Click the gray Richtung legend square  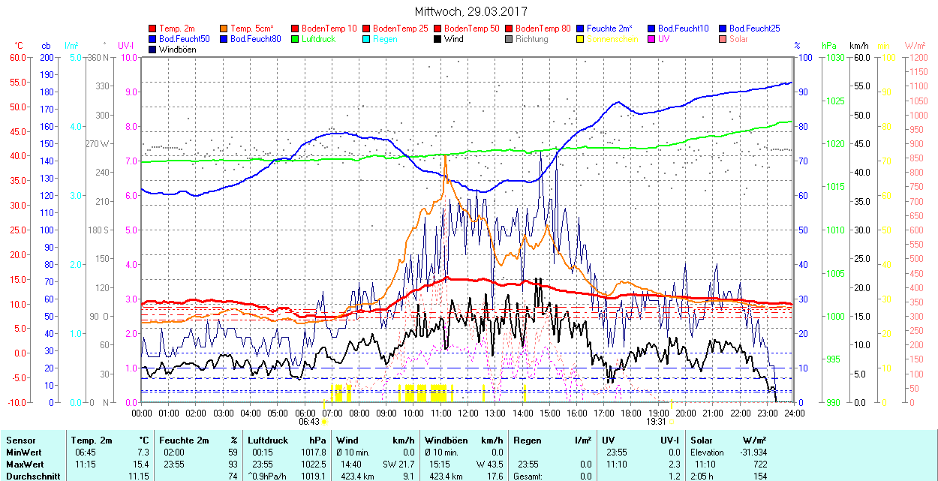pos(510,39)
